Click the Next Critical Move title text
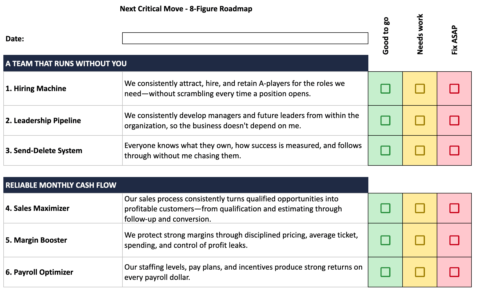The width and height of the screenshot is (481, 295). 186,9
